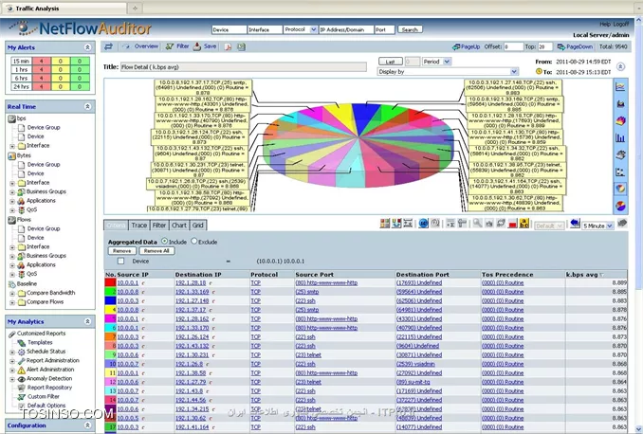
Task: Click the PageUp arrow icon
Action: [456, 47]
